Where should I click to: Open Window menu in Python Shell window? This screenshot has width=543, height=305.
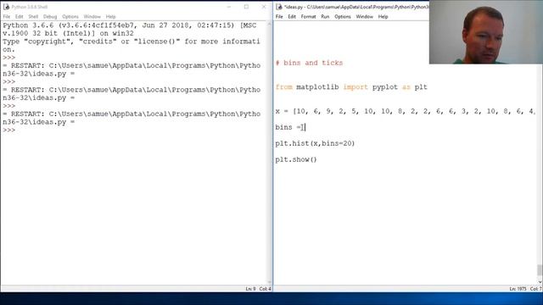(92, 17)
